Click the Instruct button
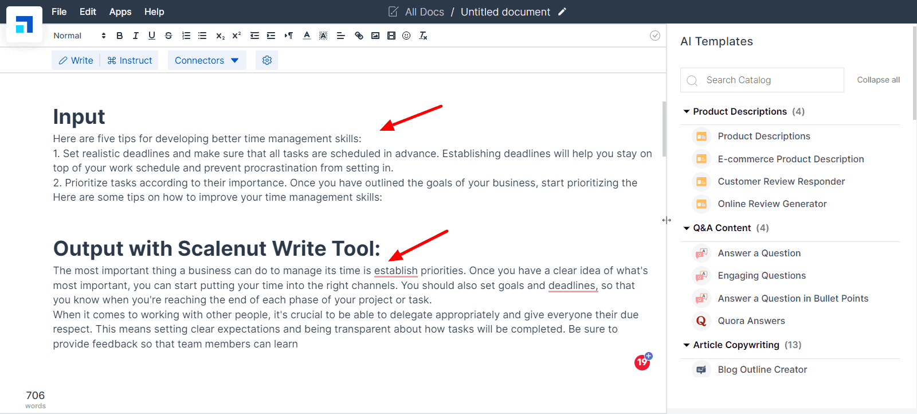Image resolution: width=917 pixels, height=414 pixels. tap(130, 60)
